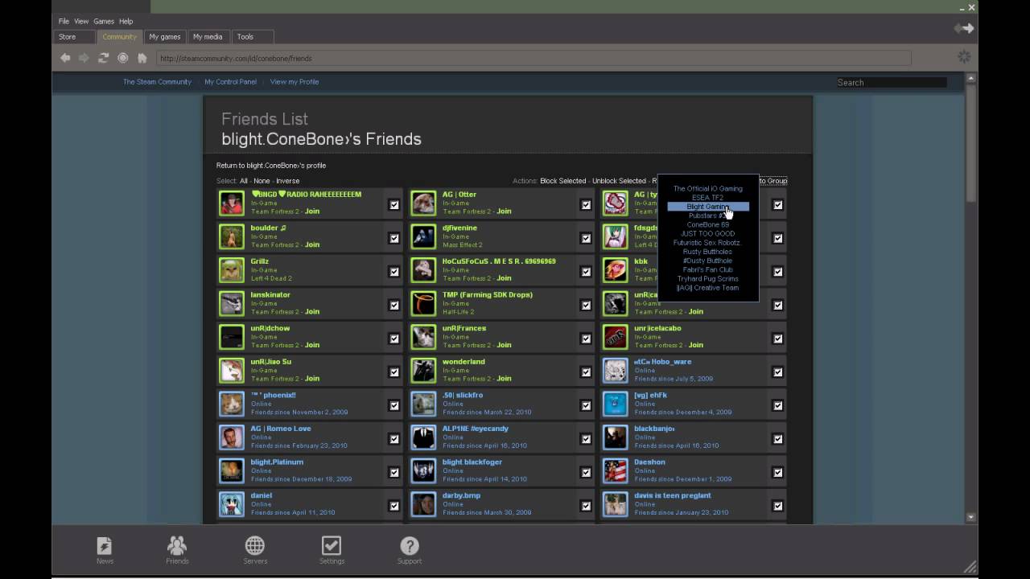The image size is (1030, 579).
Task: Open View my Profile link
Action: 295,82
